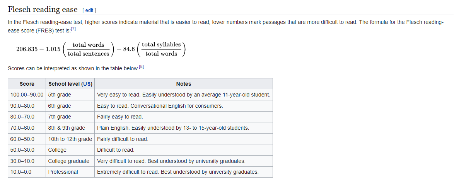Click the Professional school level cell
459x183 pixels.
70,172
